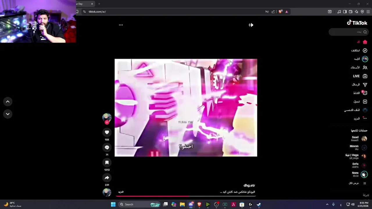Close the current browser tab
Viewport: 372px width, 209px height.
pyautogui.click(x=92, y=4)
